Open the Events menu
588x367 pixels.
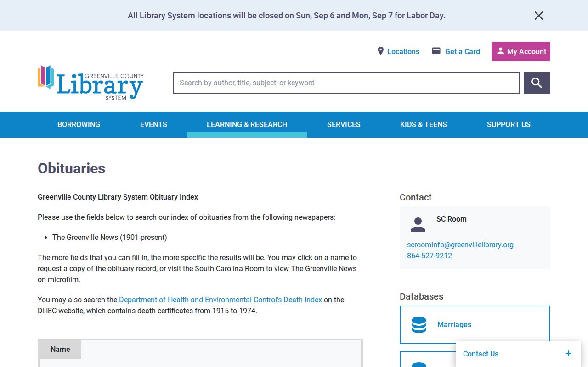(x=153, y=125)
